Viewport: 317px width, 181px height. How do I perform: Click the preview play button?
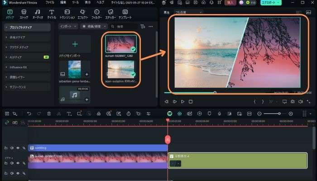click(x=183, y=102)
